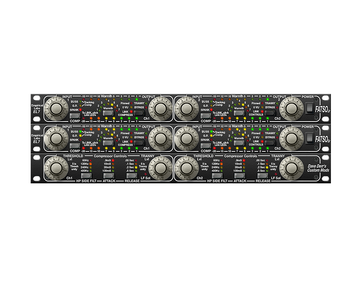Click Ch2 .2 Sec release LED
361x283 pixels.
[x=267, y=167]
